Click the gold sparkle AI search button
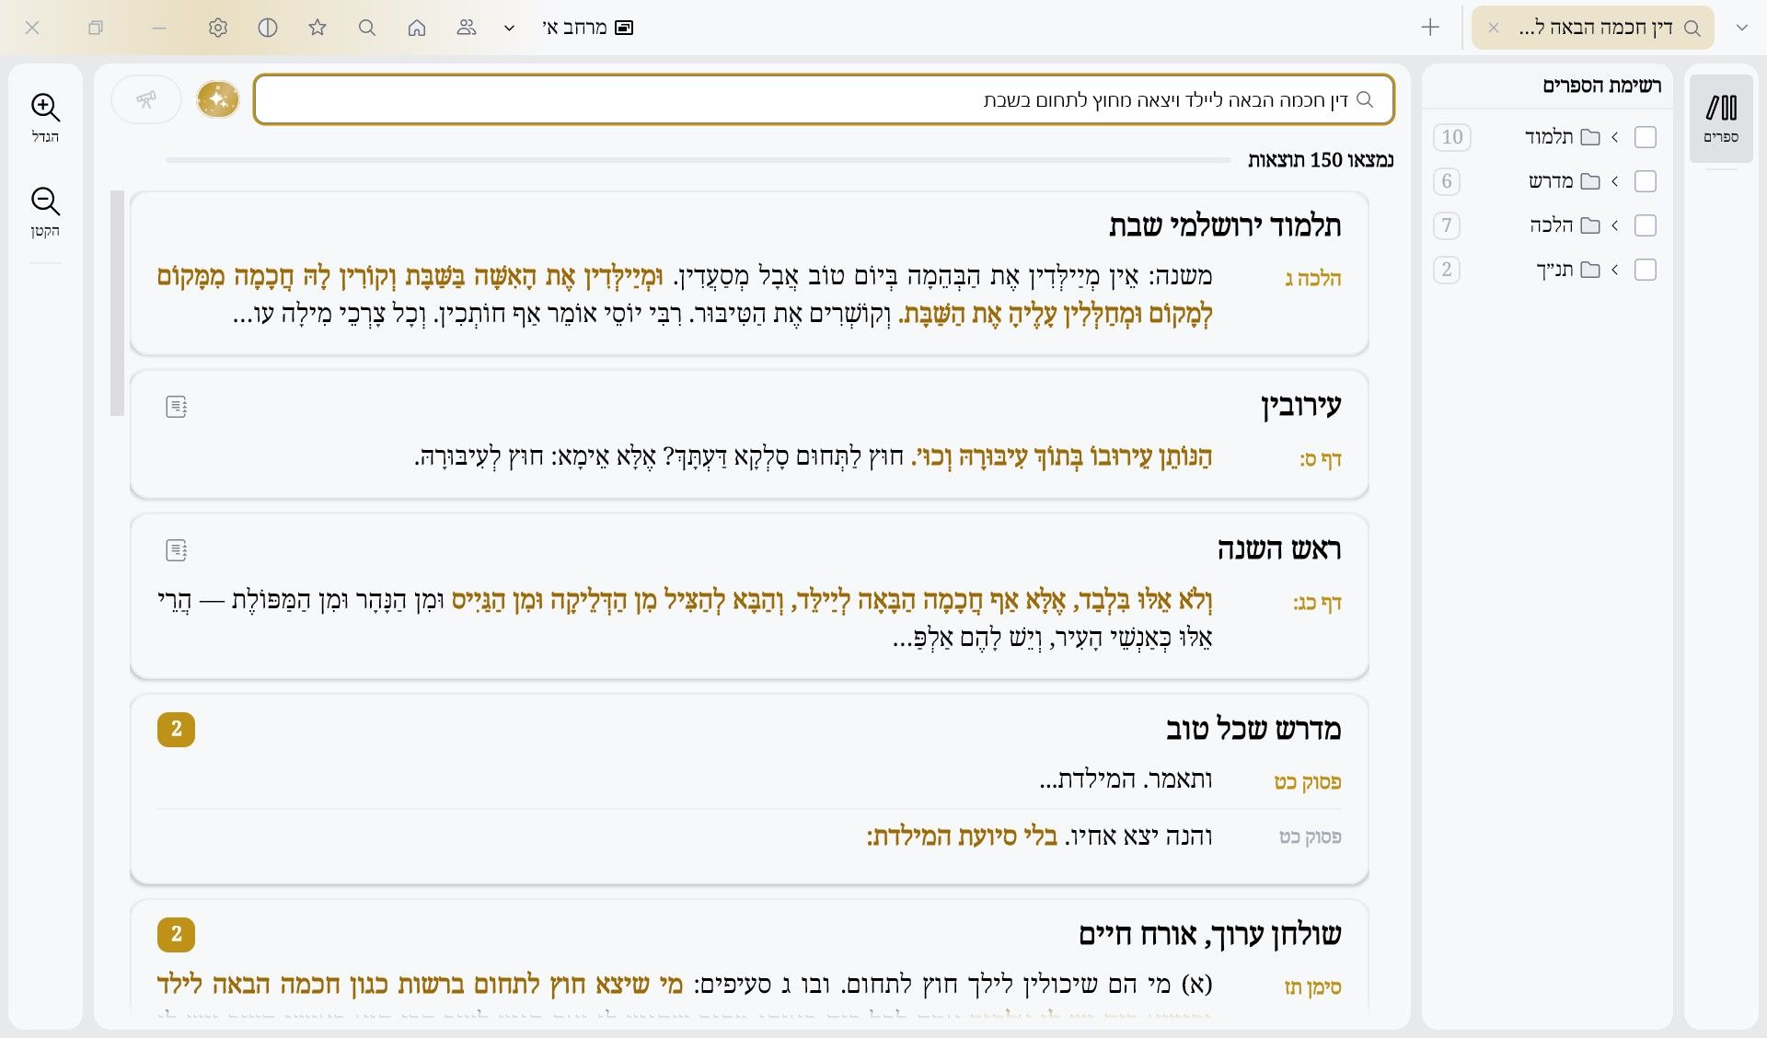 [x=218, y=99]
